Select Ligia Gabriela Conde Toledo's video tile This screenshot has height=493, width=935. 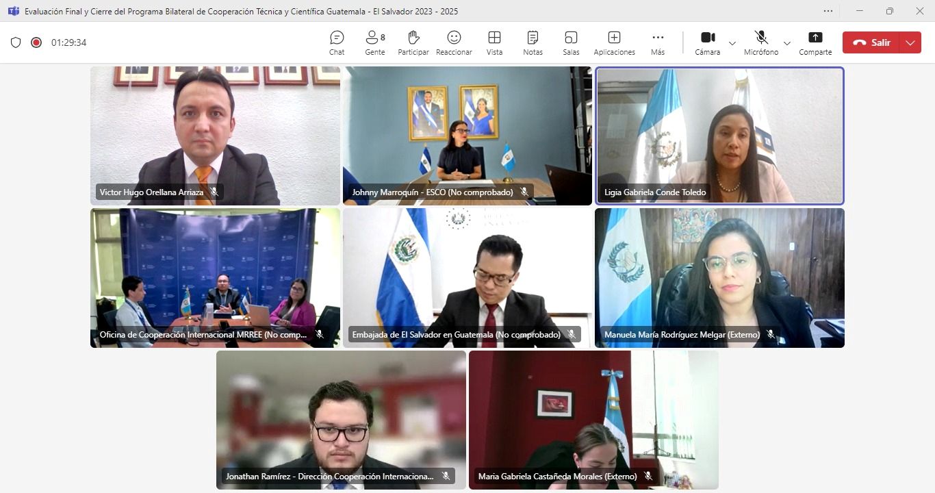tap(719, 136)
